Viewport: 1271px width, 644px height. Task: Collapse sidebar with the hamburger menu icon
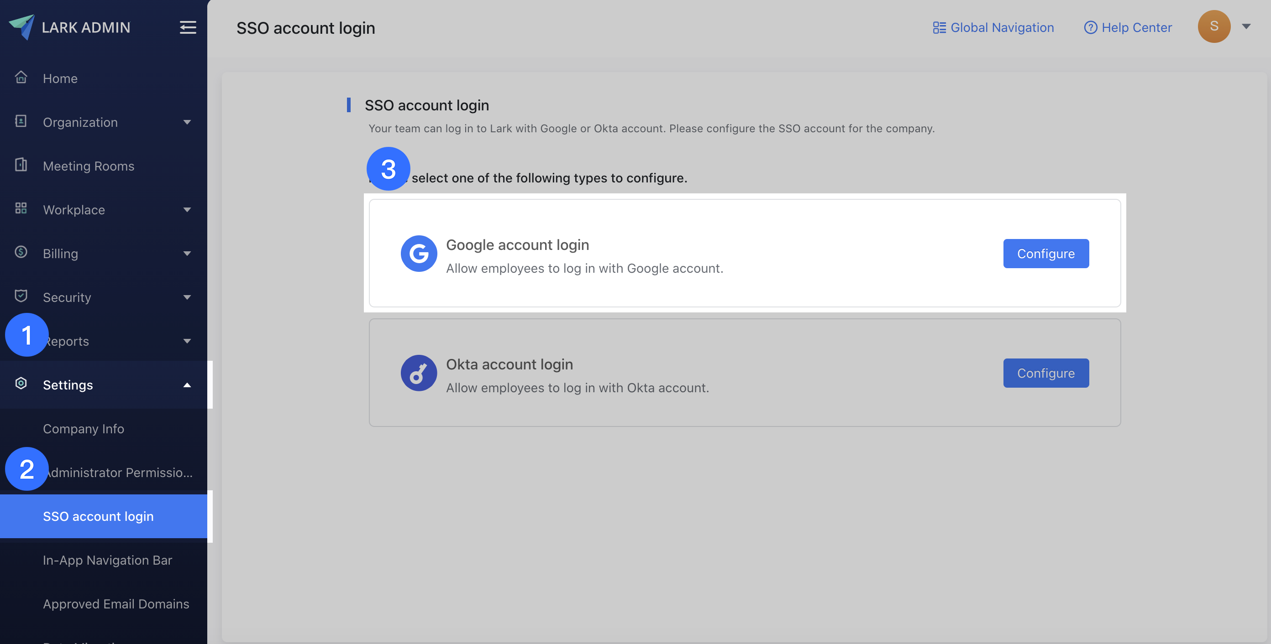click(188, 27)
